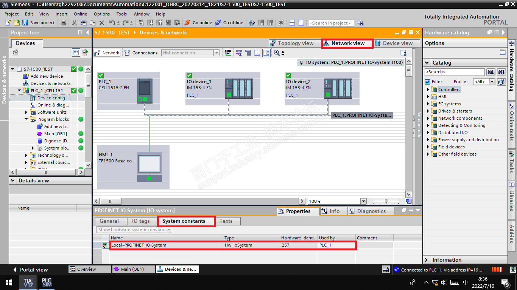This screenshot has width=517, height=290.
Task: Expand the Software units tree node
Action: tap(26, 112)
